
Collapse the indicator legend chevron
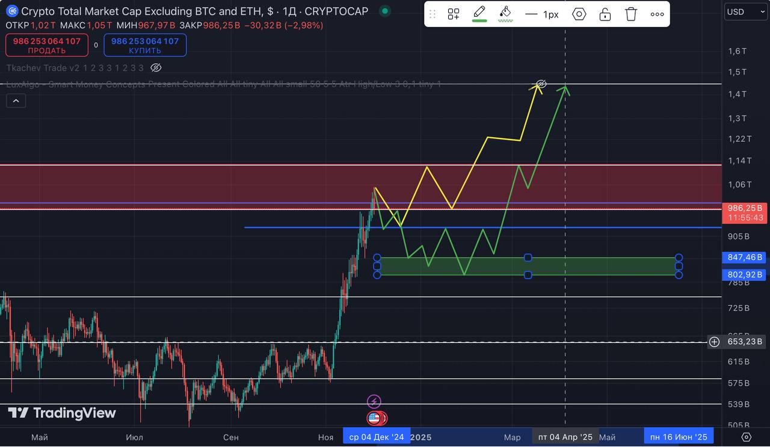pos(16,101)
